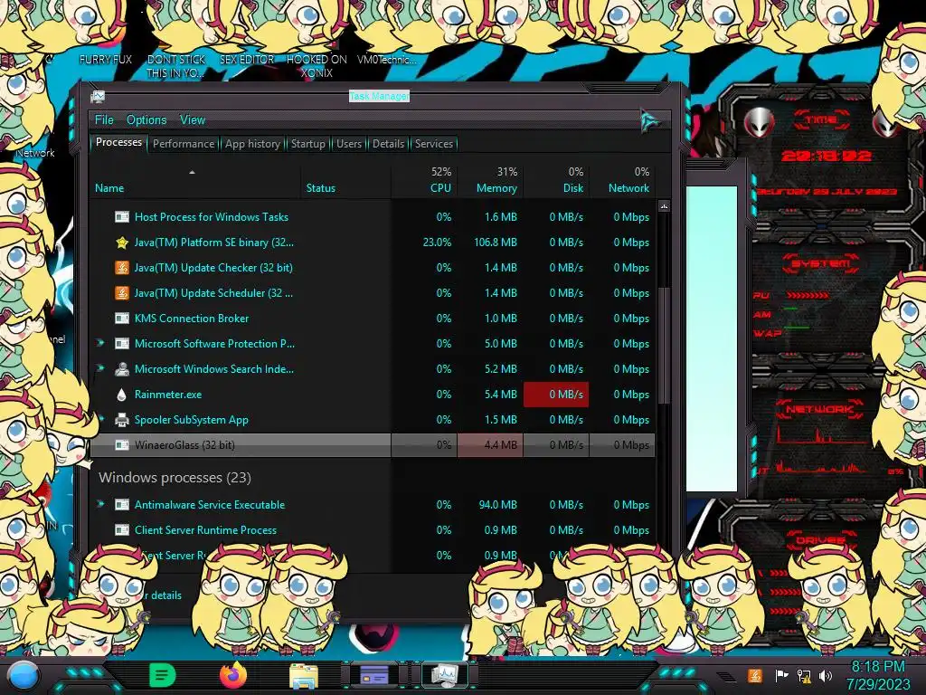Screen dimensions: 926x695
Task: Click the WinaeroGlass process icon
Action: pyautogui.click(x=122, y=445)
